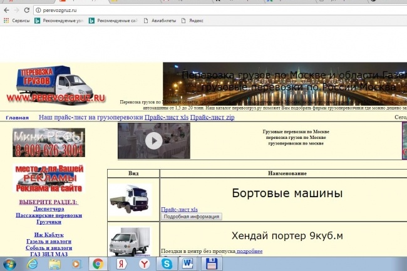The width and height of the screenshot is (407, 271).
Task: Click the flatbed truck image
Action: pyautogui.click(x=130, y=200)
